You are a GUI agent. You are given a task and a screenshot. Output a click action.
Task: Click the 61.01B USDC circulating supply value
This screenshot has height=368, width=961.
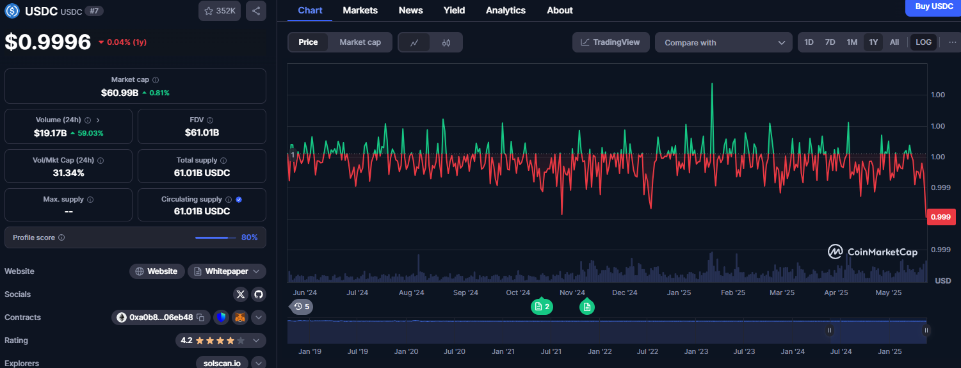pyautogui.click(x=202, y=211)
